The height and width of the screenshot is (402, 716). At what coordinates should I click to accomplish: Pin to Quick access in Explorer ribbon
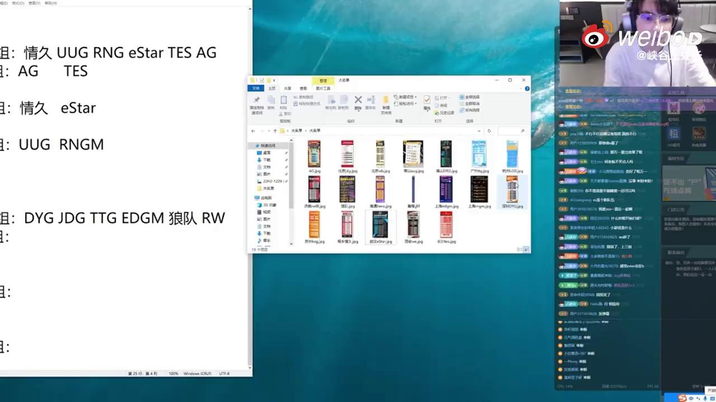coord(257,104)
